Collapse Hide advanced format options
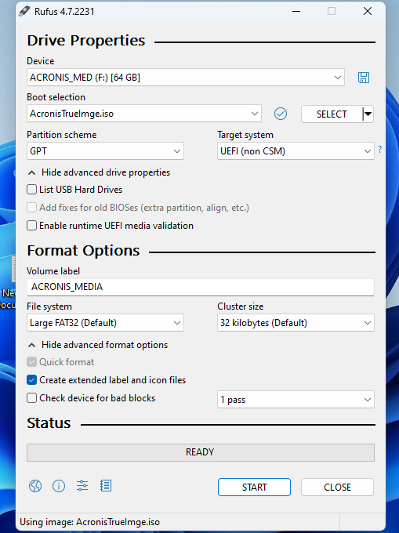This screenshot has height=533, width=399. pyautogui.click(x=97, y=345)
